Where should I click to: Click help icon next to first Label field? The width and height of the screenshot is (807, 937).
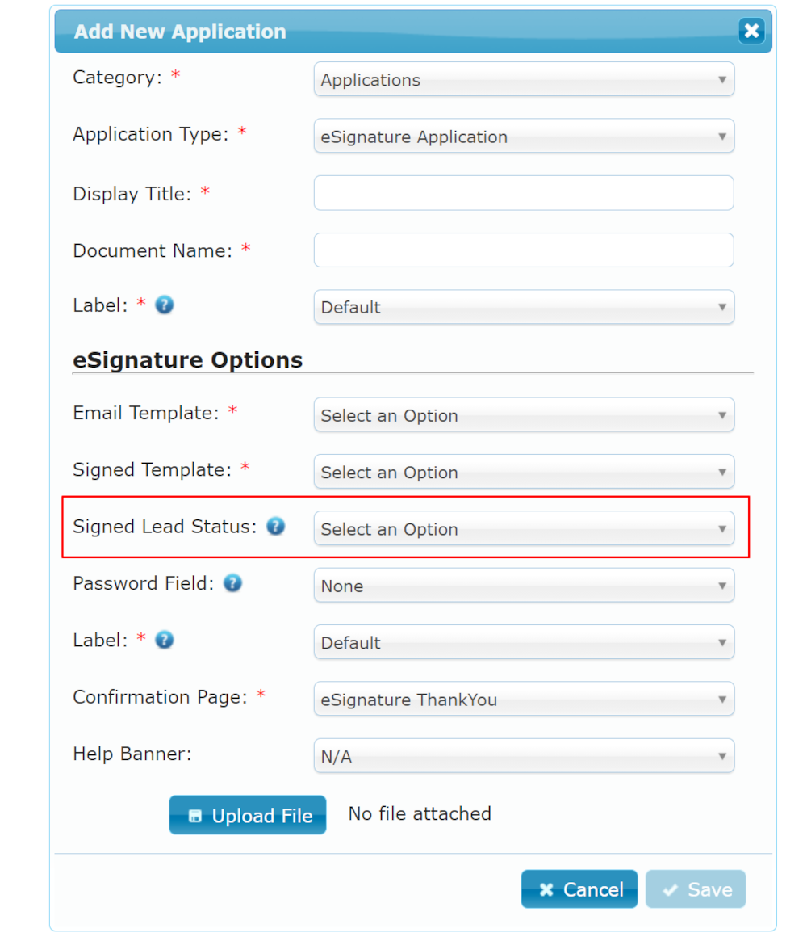coord(164,305)
